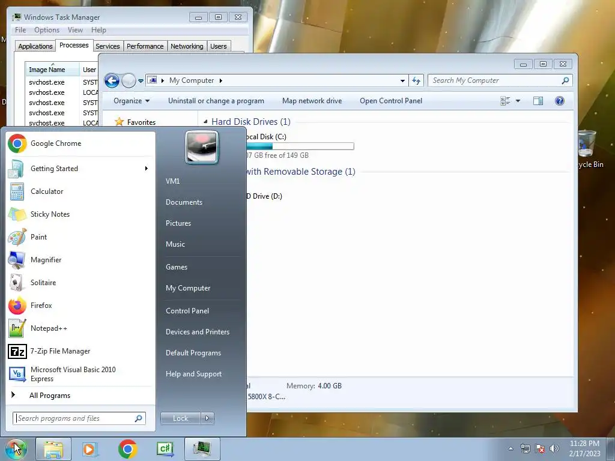
Task: Open 7-Zip File Manager
Action: tap(80, 351)
